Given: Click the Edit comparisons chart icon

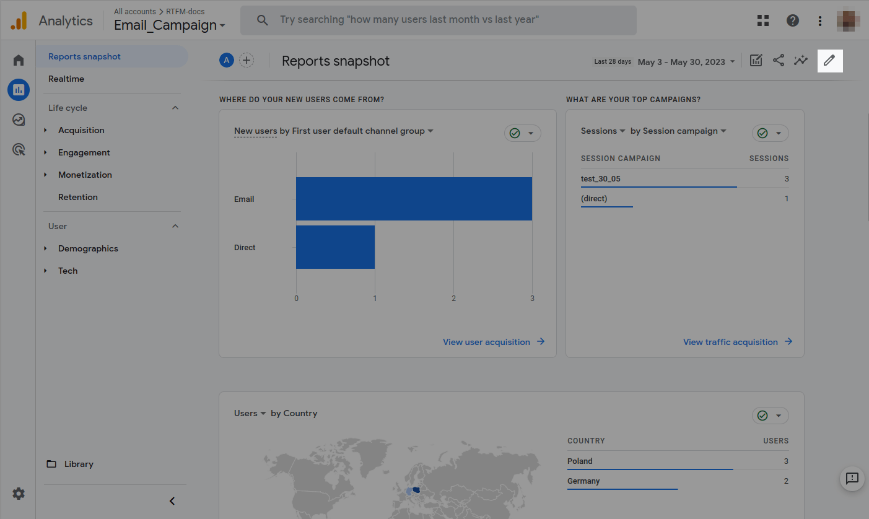Looking at the screenshot, I should [x=756, y=61].
